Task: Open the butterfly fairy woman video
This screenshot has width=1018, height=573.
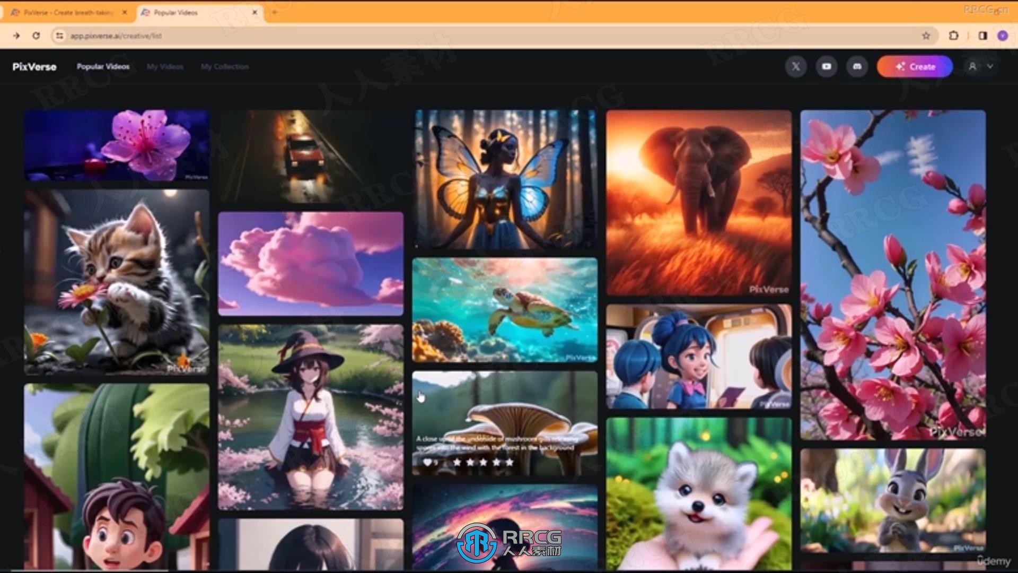Action: point(505,179)
